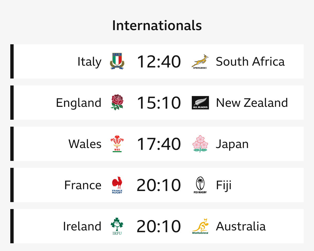Click the Wallabies kangaroo logo
The width and height of the screenshot is (314, 251).
[200, 226]
